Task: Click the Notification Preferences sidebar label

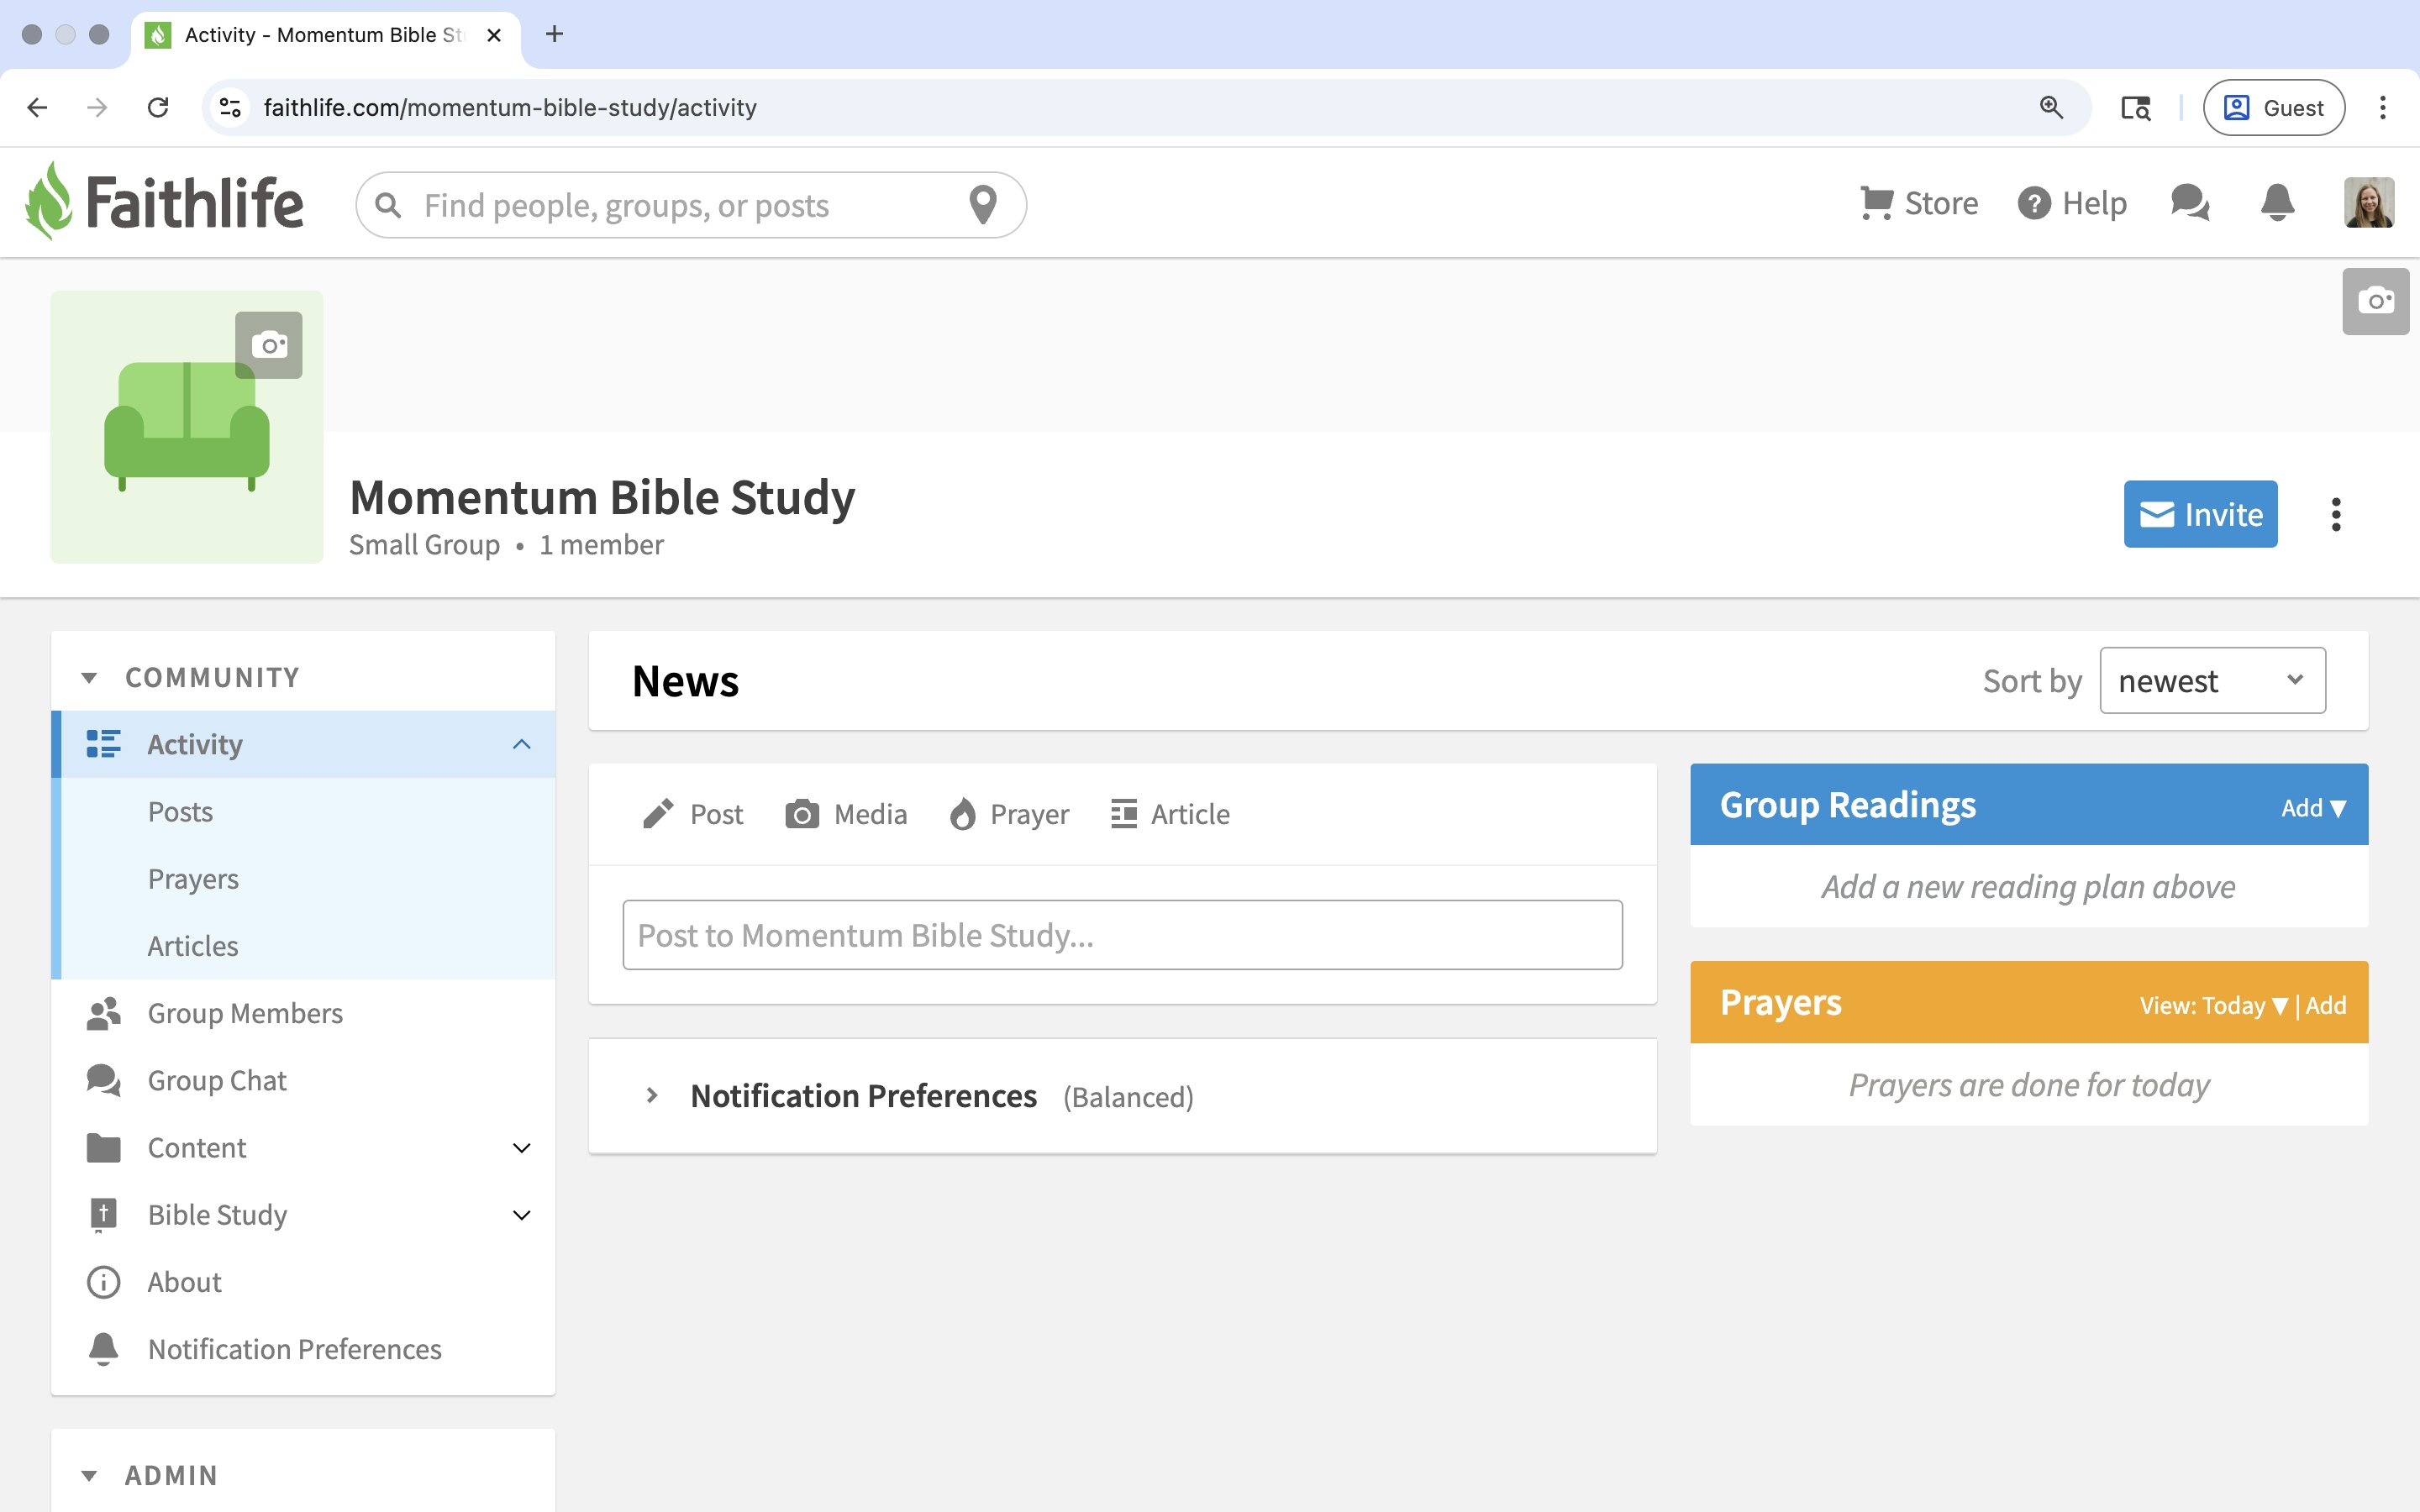Action: click(x=294, y=1349)
